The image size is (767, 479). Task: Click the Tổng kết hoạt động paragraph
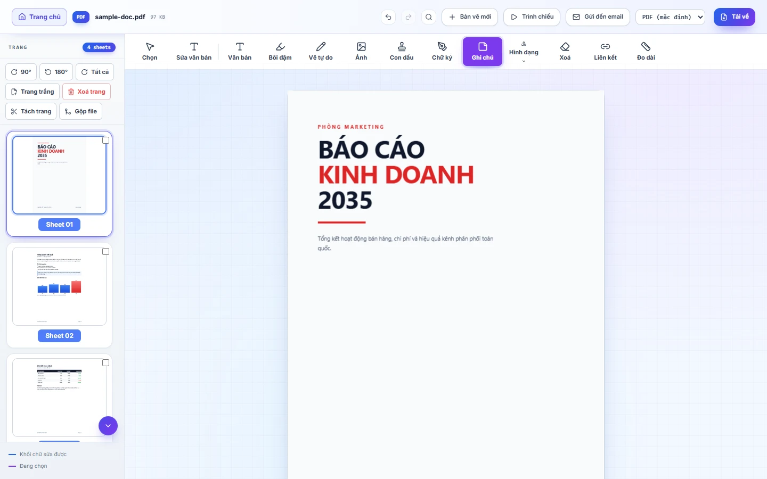[x=405, y=243]
